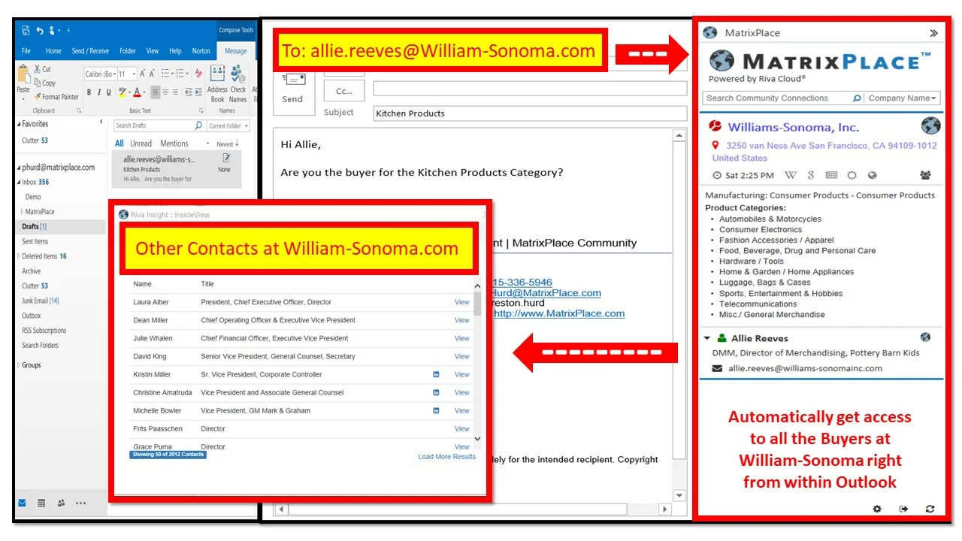
Task: Click the Grow Font icon
Action: point(142,74)
